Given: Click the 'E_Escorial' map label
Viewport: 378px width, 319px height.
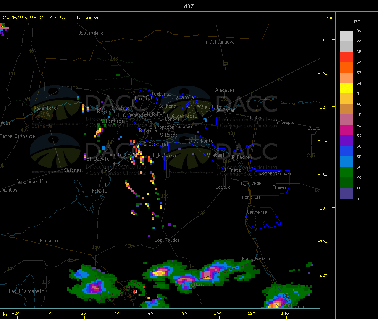Looking at the screenshot, I should [155, 144].
